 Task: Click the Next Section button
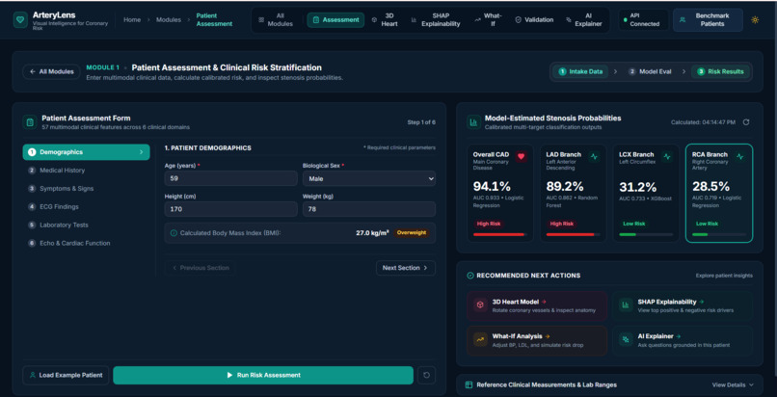coord(406,268)
